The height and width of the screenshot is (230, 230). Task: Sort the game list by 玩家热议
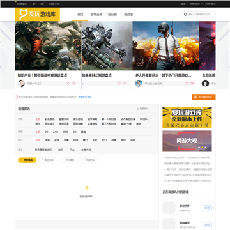point(89,160)
